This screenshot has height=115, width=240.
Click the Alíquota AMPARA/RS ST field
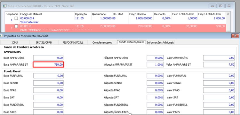tap(155, 65)
